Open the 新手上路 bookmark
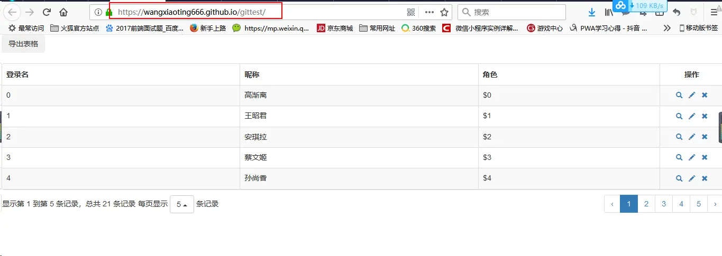The image size is (722, 256). [208, 29]
